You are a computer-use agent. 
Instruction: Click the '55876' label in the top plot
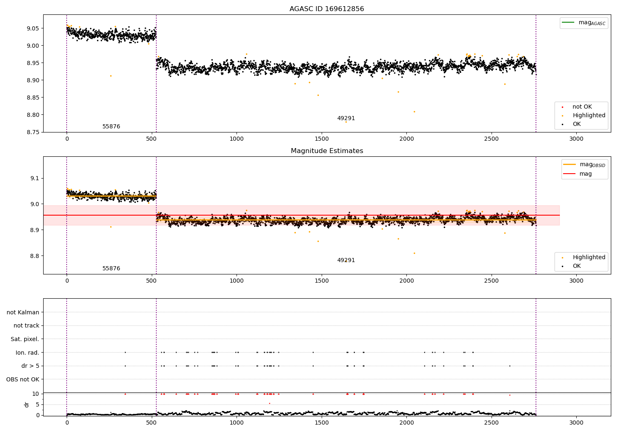(111, 126)
